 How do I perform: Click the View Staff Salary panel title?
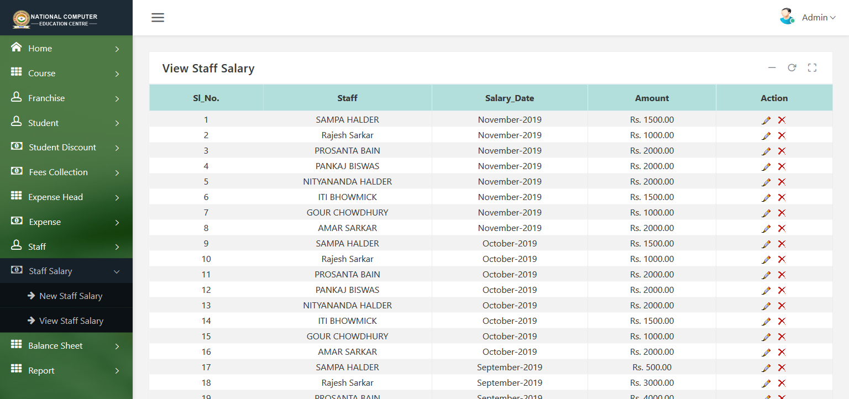click(x=208, y=69)
